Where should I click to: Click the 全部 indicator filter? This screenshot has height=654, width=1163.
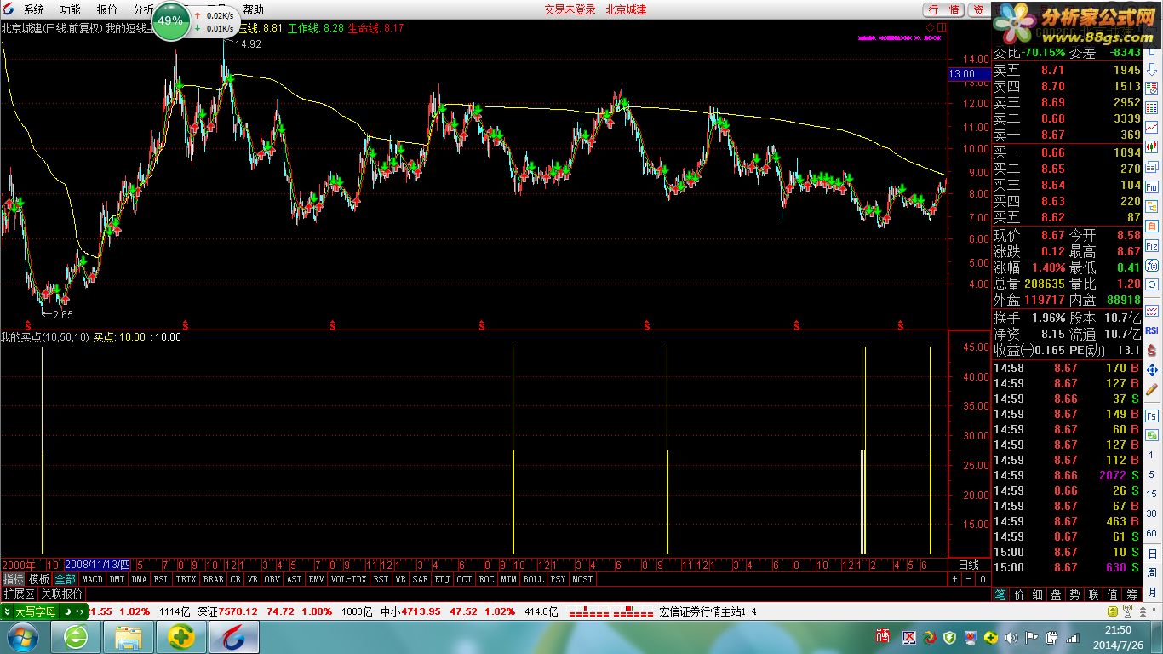[66, 579]
